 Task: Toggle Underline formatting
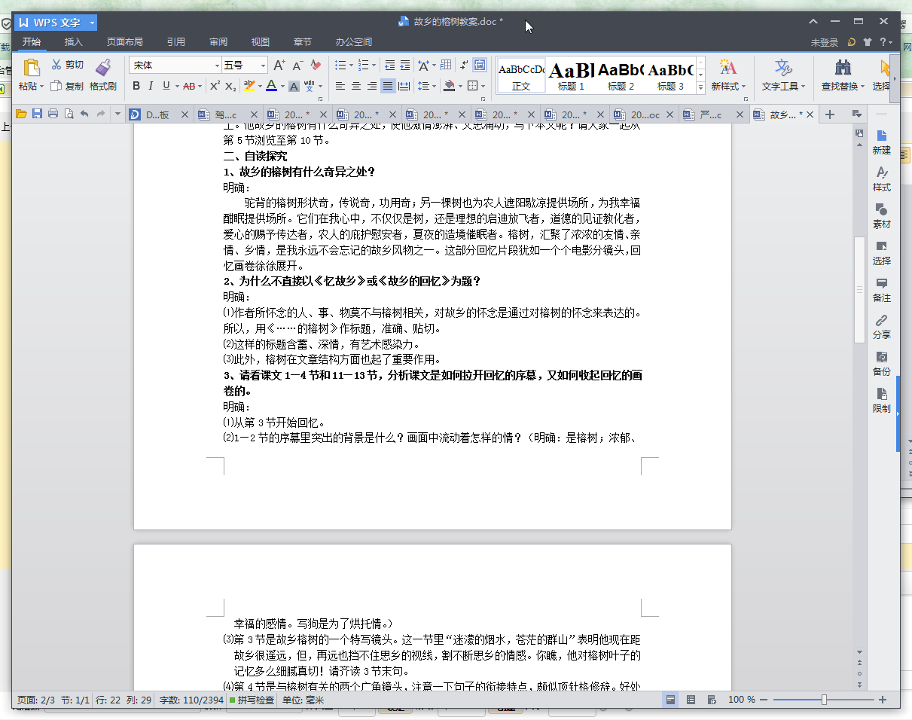tap(166, 86)
